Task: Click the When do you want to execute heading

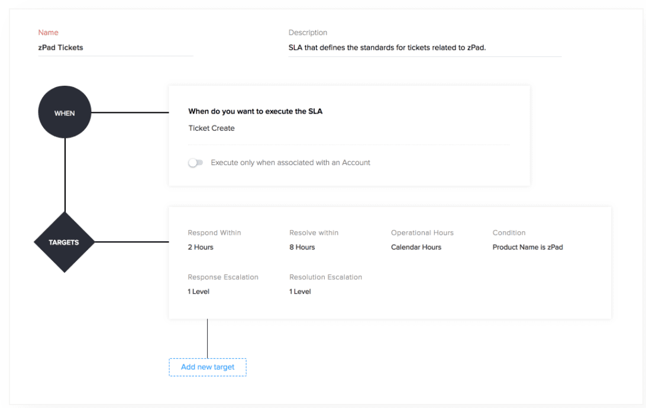Action: click(255, 111)
